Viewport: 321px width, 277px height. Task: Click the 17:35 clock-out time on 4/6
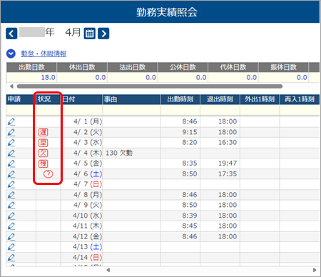(228, 174)
